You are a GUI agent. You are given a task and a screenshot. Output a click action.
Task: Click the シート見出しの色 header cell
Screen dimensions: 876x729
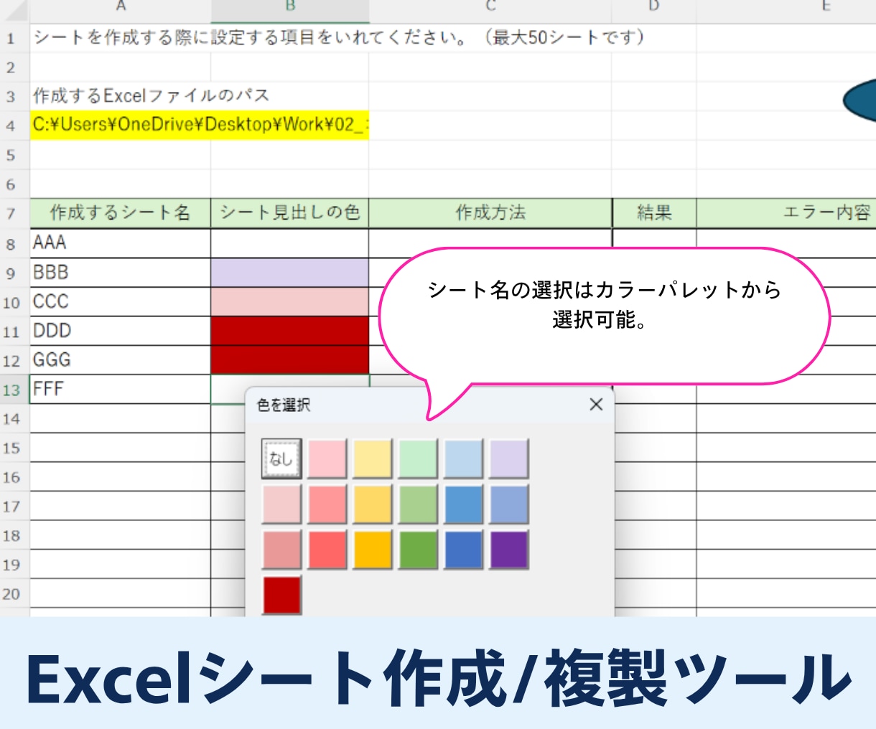(x=290, y=213)
